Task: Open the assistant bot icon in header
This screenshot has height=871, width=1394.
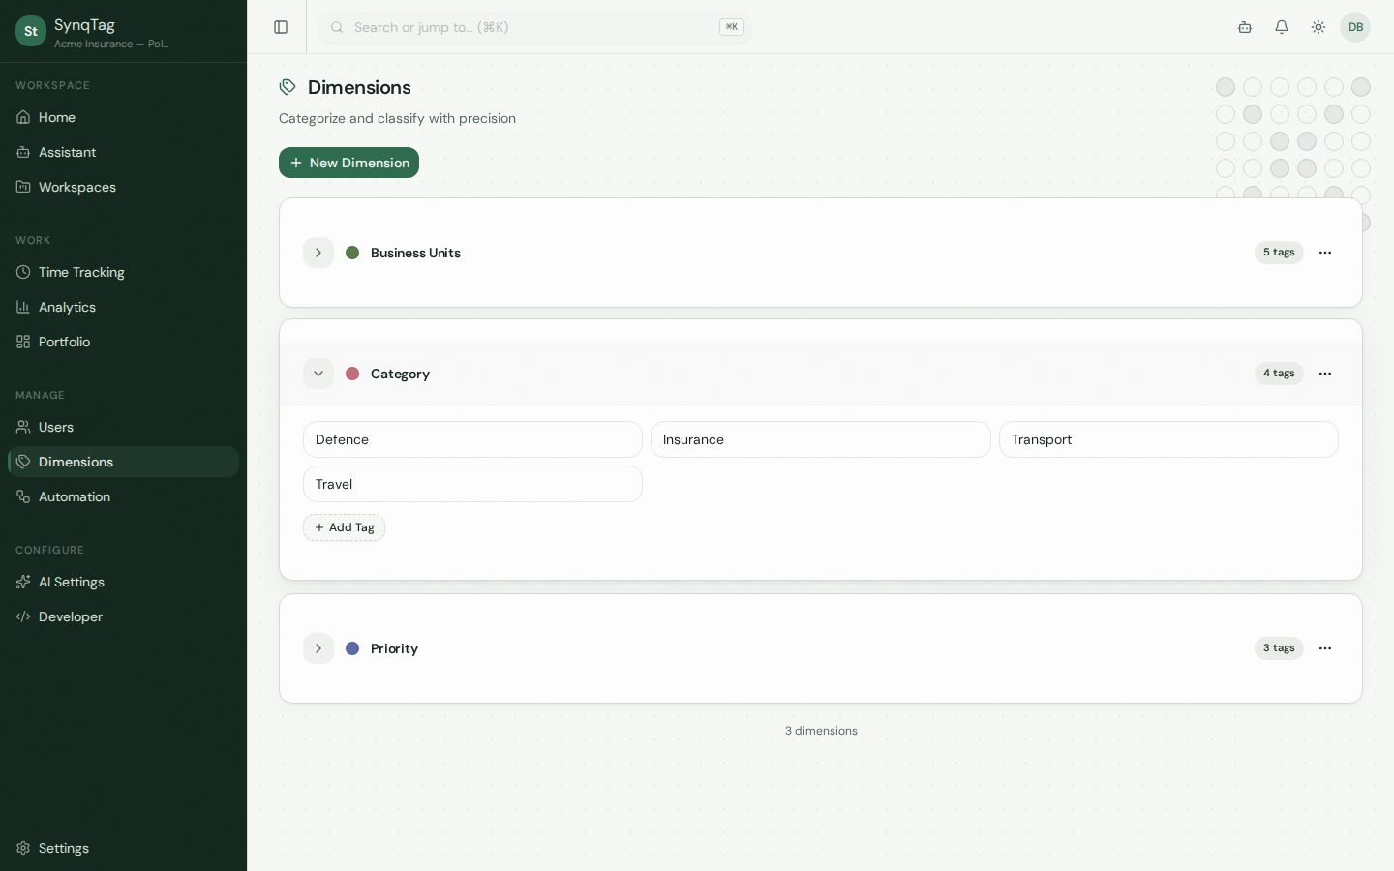Action: (1245, 27)
